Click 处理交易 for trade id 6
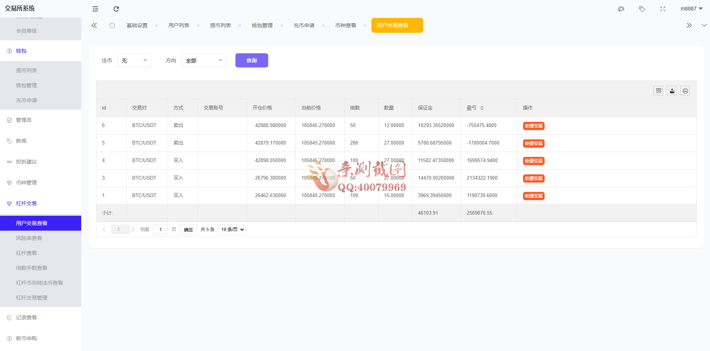Screen dimensions: 710x351 point(533,126)
